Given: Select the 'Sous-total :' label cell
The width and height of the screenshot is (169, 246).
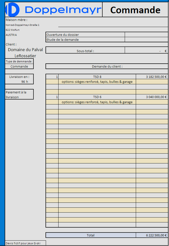Looking at the screenshot, I should click(x=85, y=50).
